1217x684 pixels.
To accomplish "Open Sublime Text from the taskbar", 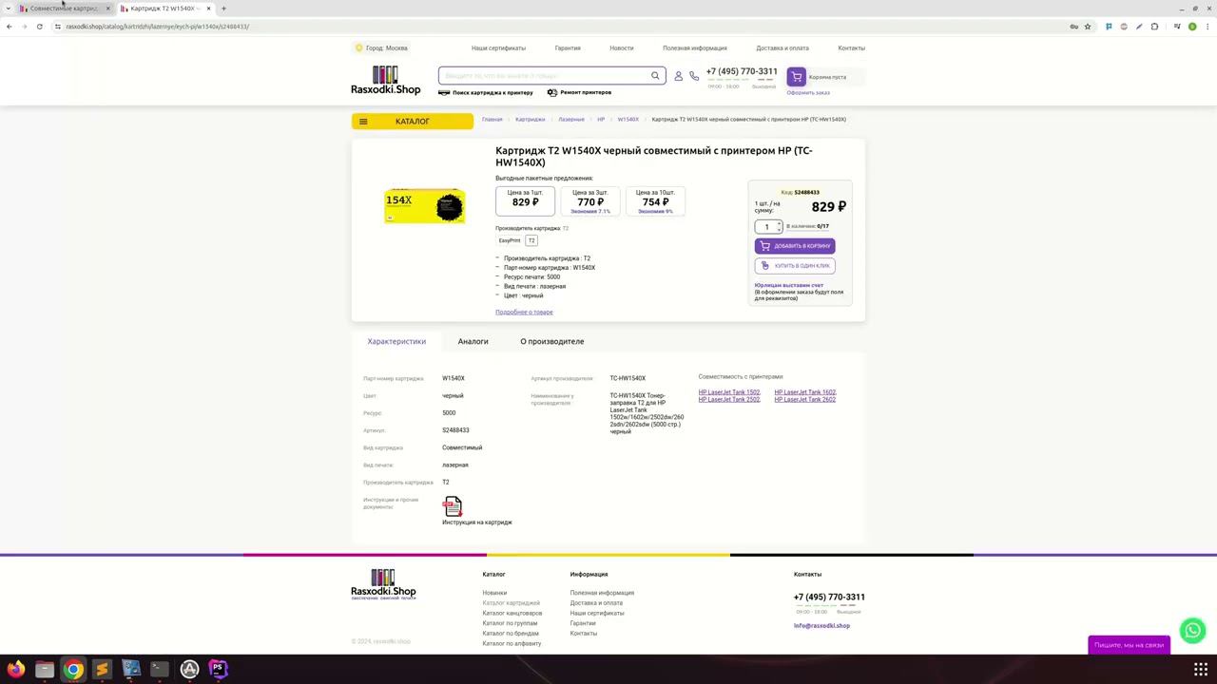I will (x=102, y=669).
